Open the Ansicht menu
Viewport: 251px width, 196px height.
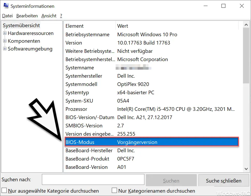(x=49, y=16)
